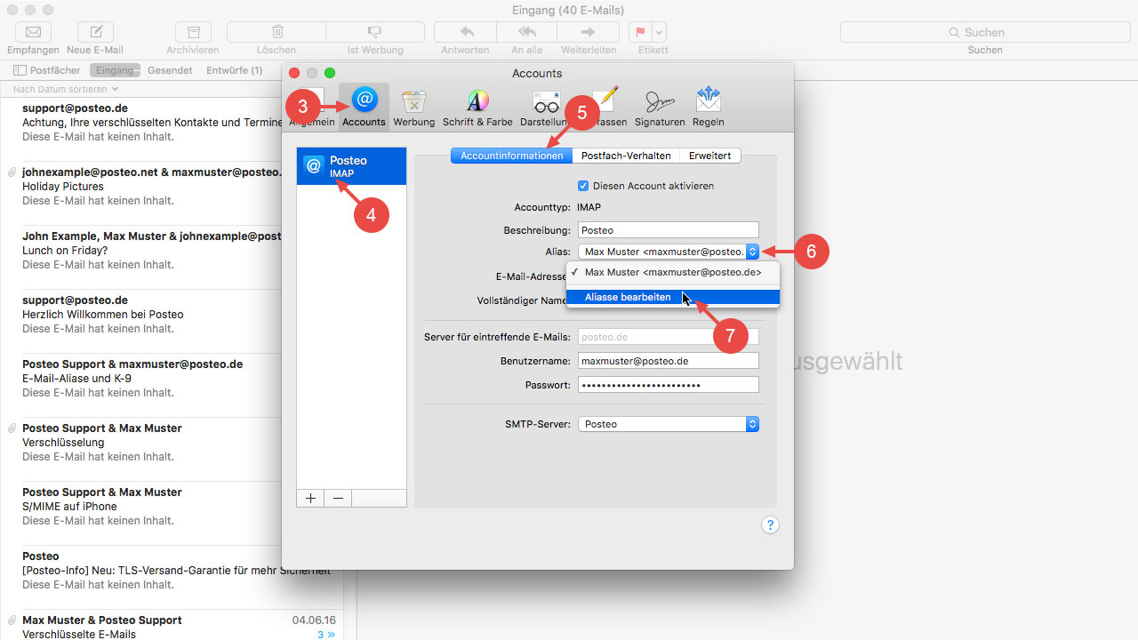Expand the Nach Datum sortieren menu
Image resolution: width=1138 pixels, height=640 pixels.
click(x=66, y=89)
